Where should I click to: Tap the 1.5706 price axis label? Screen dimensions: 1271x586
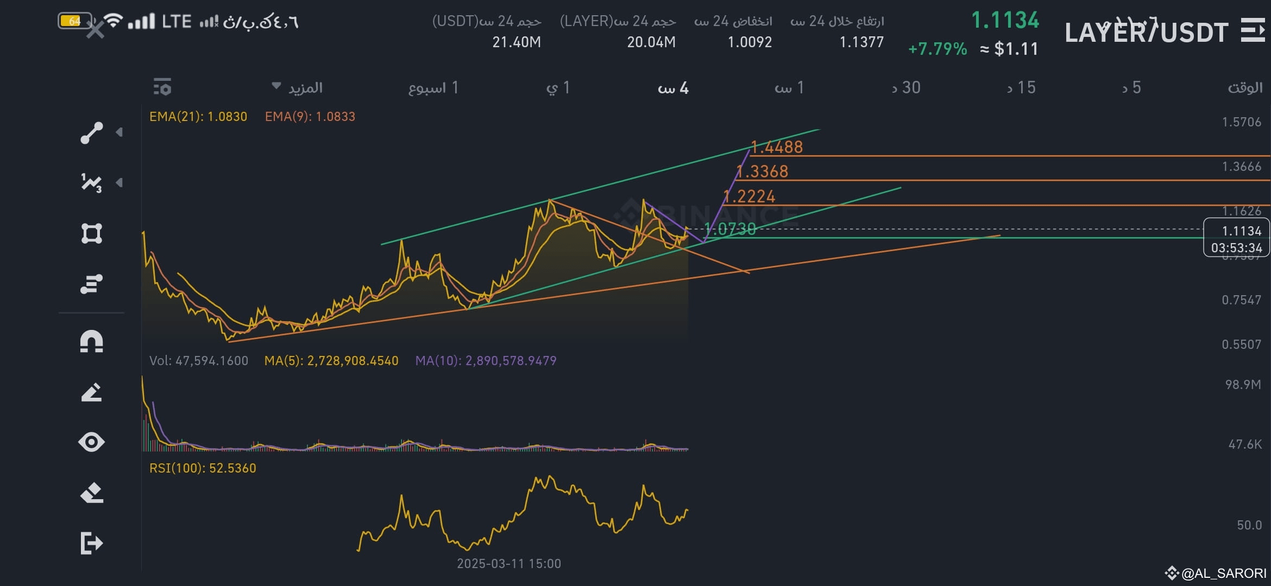click(1242, 122)
